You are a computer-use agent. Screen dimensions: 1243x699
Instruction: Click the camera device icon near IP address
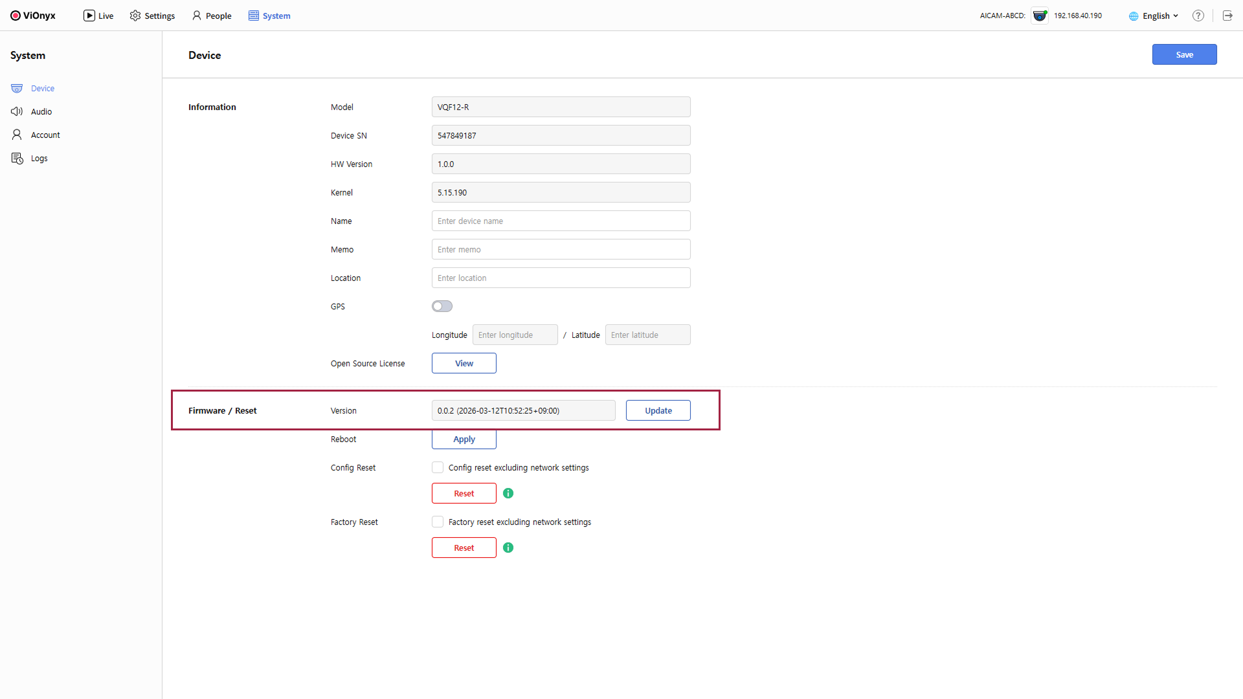tap(1040, 16)
